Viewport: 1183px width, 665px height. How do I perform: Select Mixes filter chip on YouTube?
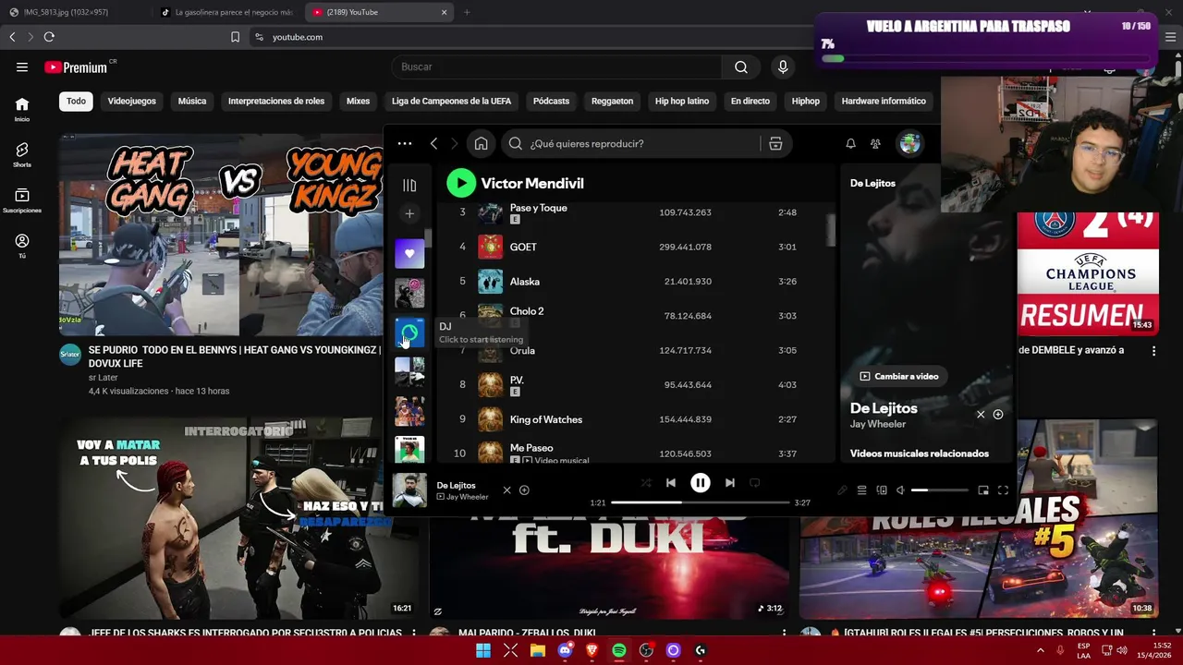click(358, 101)
